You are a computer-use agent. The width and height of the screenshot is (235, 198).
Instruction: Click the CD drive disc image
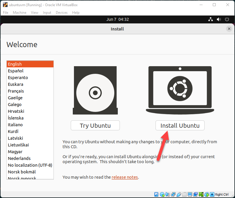pyautogui.click(x=95, y=90)
